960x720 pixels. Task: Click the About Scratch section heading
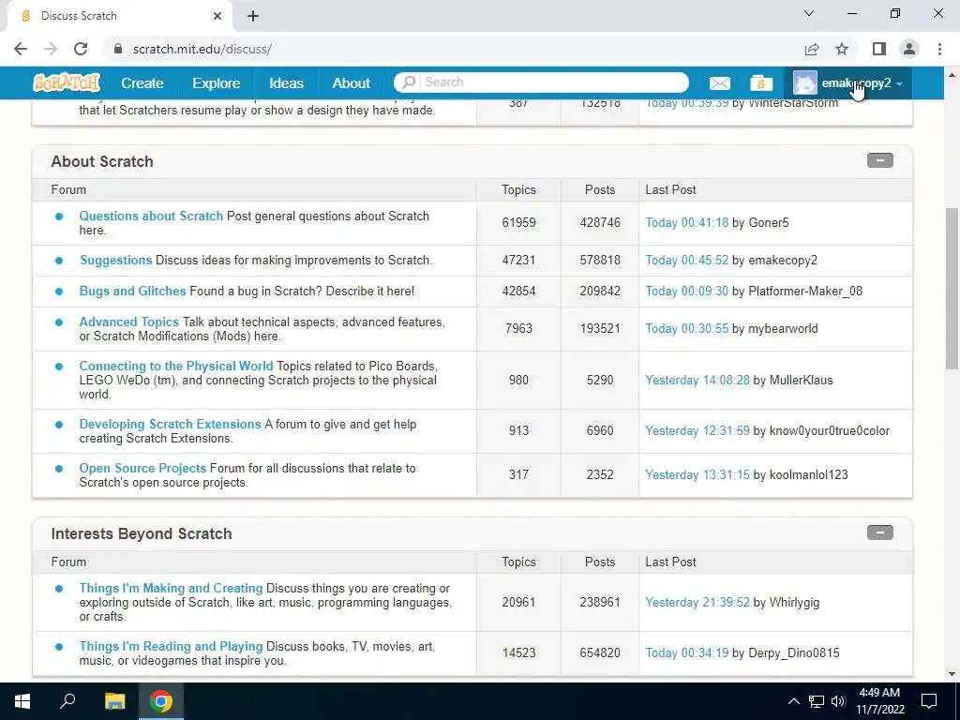[x=102, y=161]
